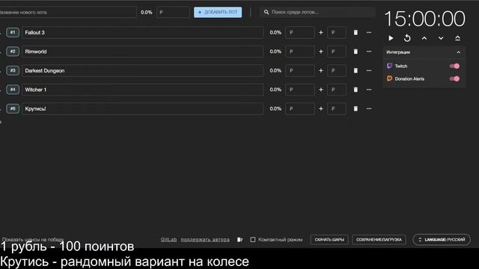Delete the Witcher 1 lot
The image size is (479, 269).
(x=356, y=90)
